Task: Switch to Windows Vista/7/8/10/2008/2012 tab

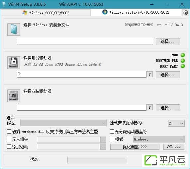Action: click(x=136, y=12)
